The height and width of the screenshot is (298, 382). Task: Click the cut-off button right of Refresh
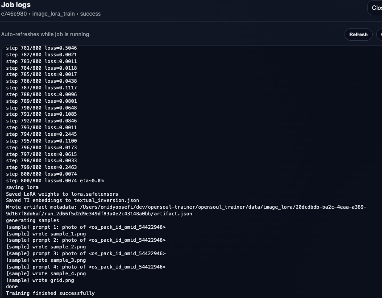[379, 34]
